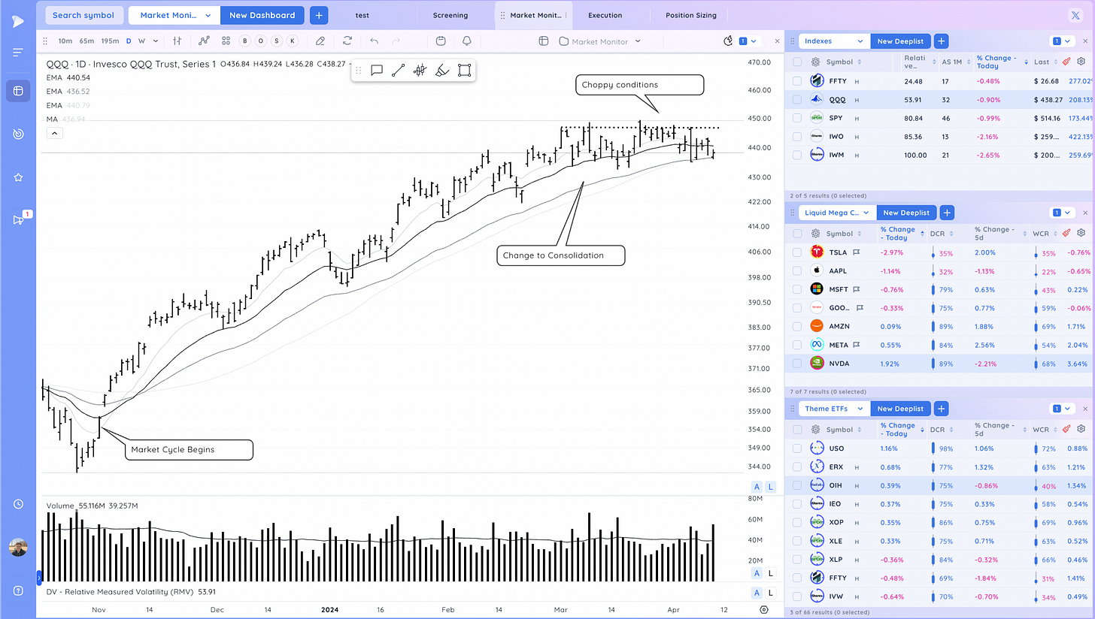Select the callout annotation drawing tool
This screenshot has height=619, width=1095.
coord(377,71)
